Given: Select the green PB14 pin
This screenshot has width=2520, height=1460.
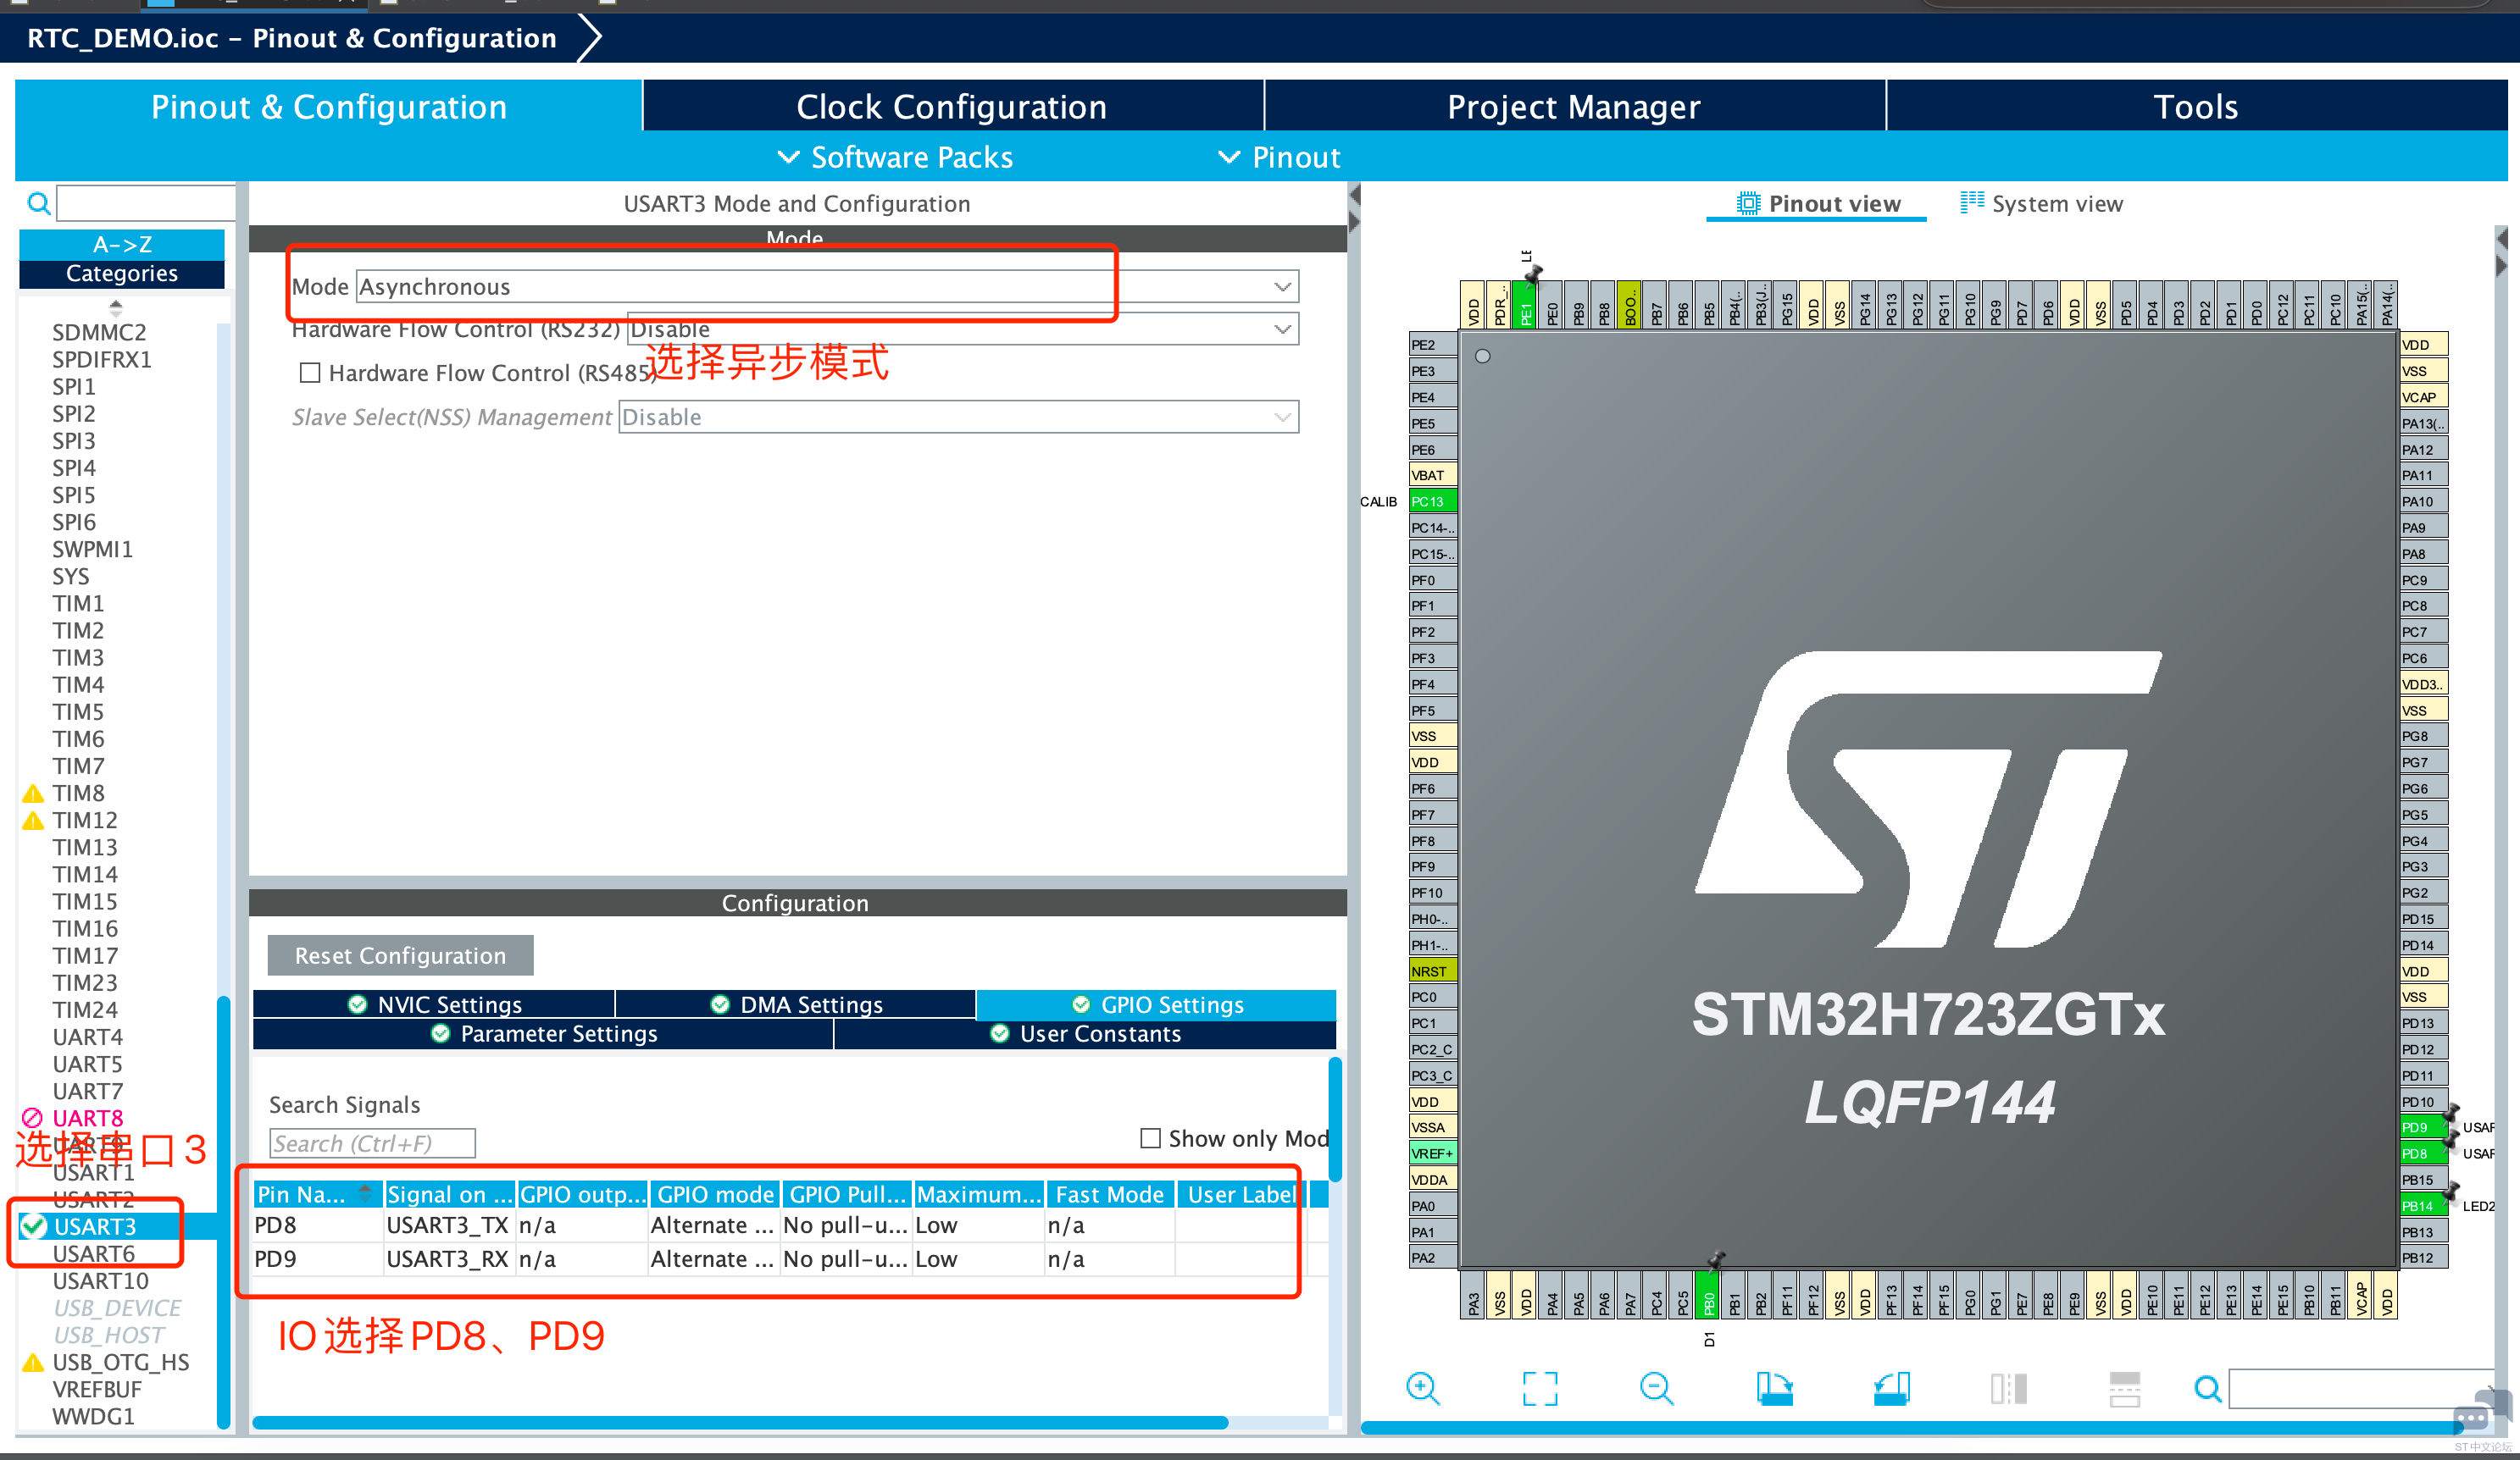Looking at the screenshot, I should [x=2423, y=1205].
